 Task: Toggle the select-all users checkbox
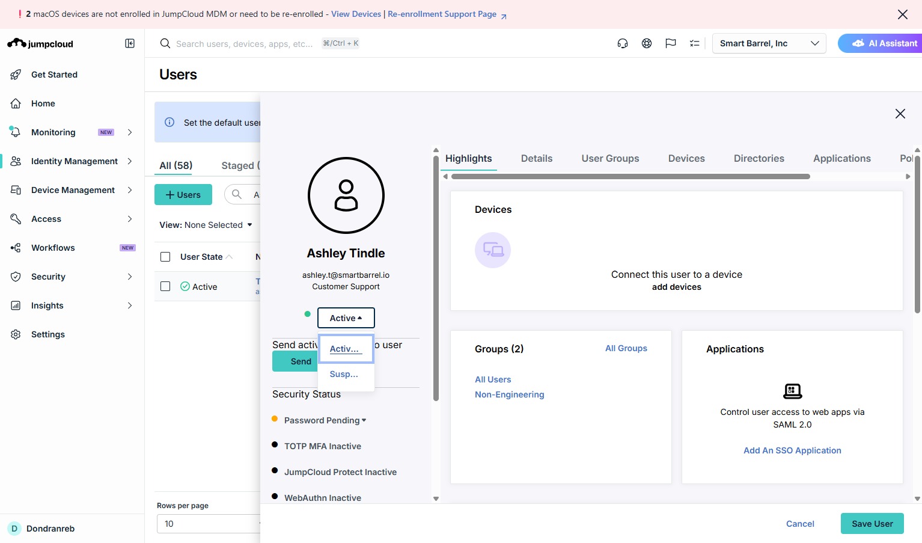point(165,257)
